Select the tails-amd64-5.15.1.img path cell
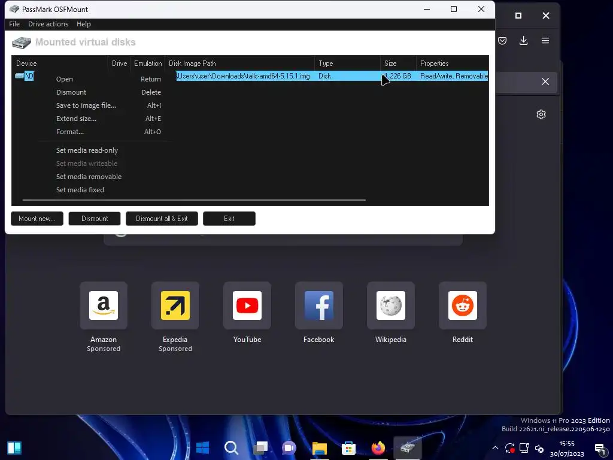Screen dimensions: 613x460 coord(244,76)
